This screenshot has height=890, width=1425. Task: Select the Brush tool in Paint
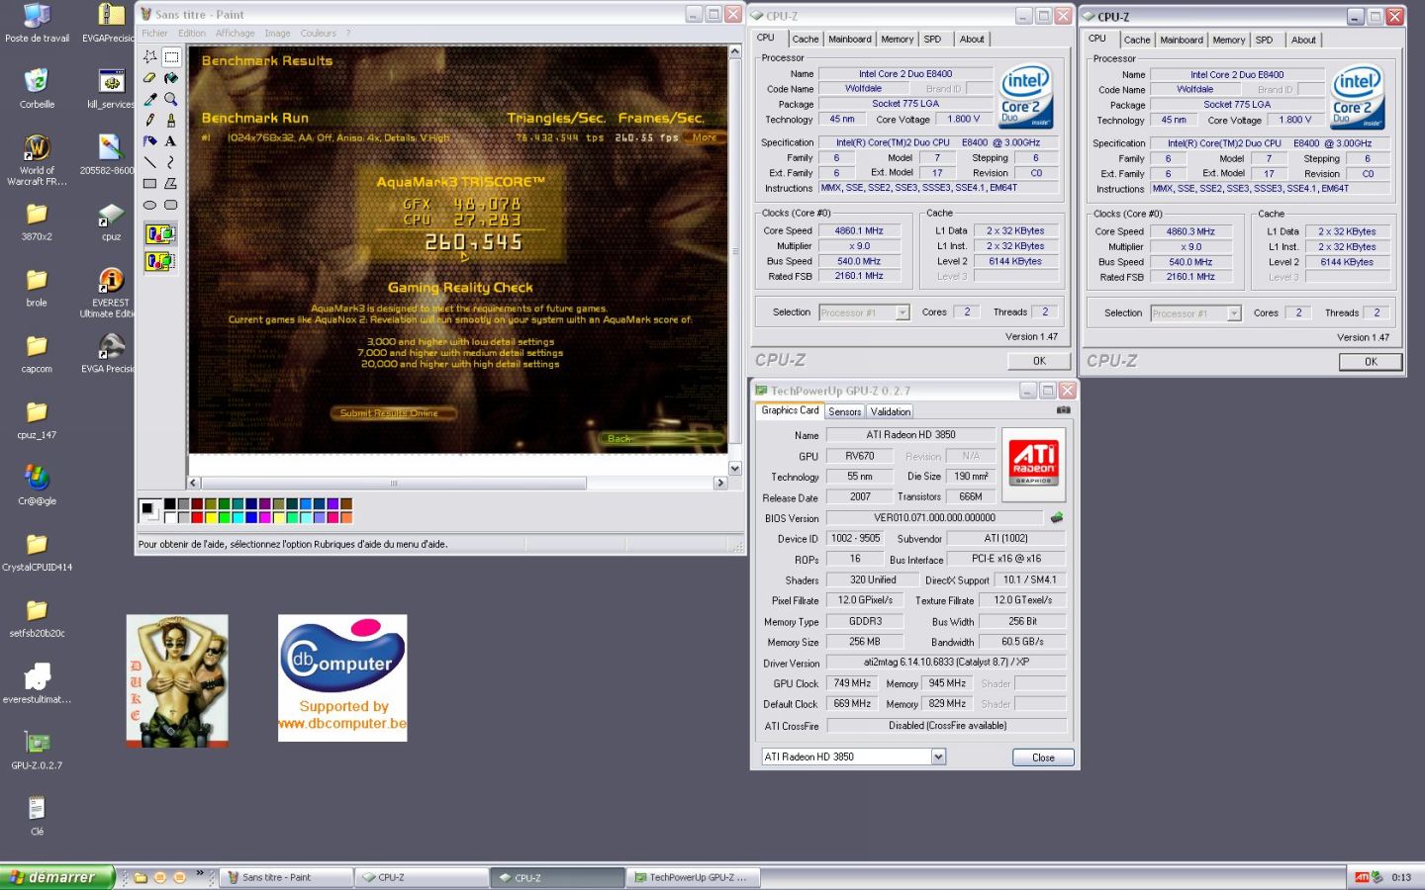(170, 120)
